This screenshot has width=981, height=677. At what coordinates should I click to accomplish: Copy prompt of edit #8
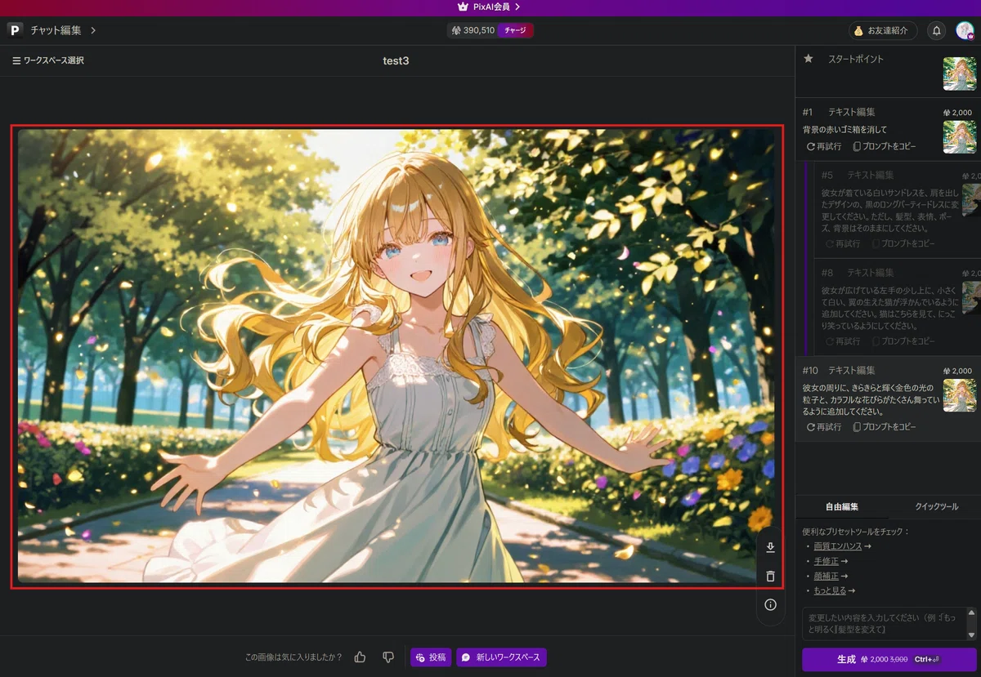903,341
